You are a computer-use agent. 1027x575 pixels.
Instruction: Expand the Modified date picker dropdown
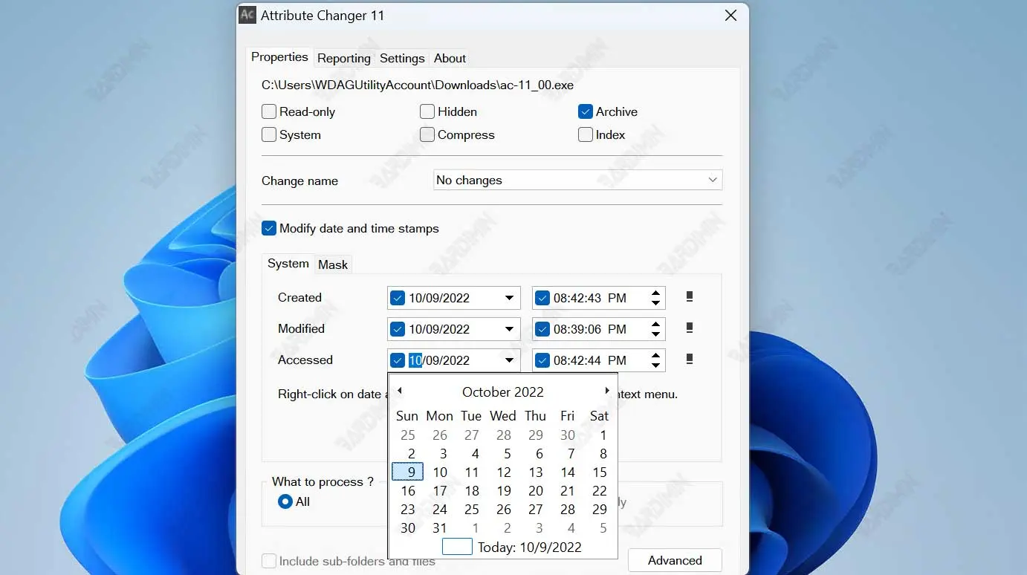(x=509, y=329)
